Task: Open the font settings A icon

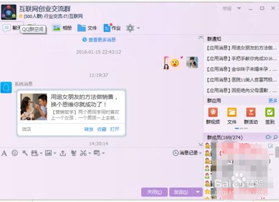Action: [x=4, y=153]
